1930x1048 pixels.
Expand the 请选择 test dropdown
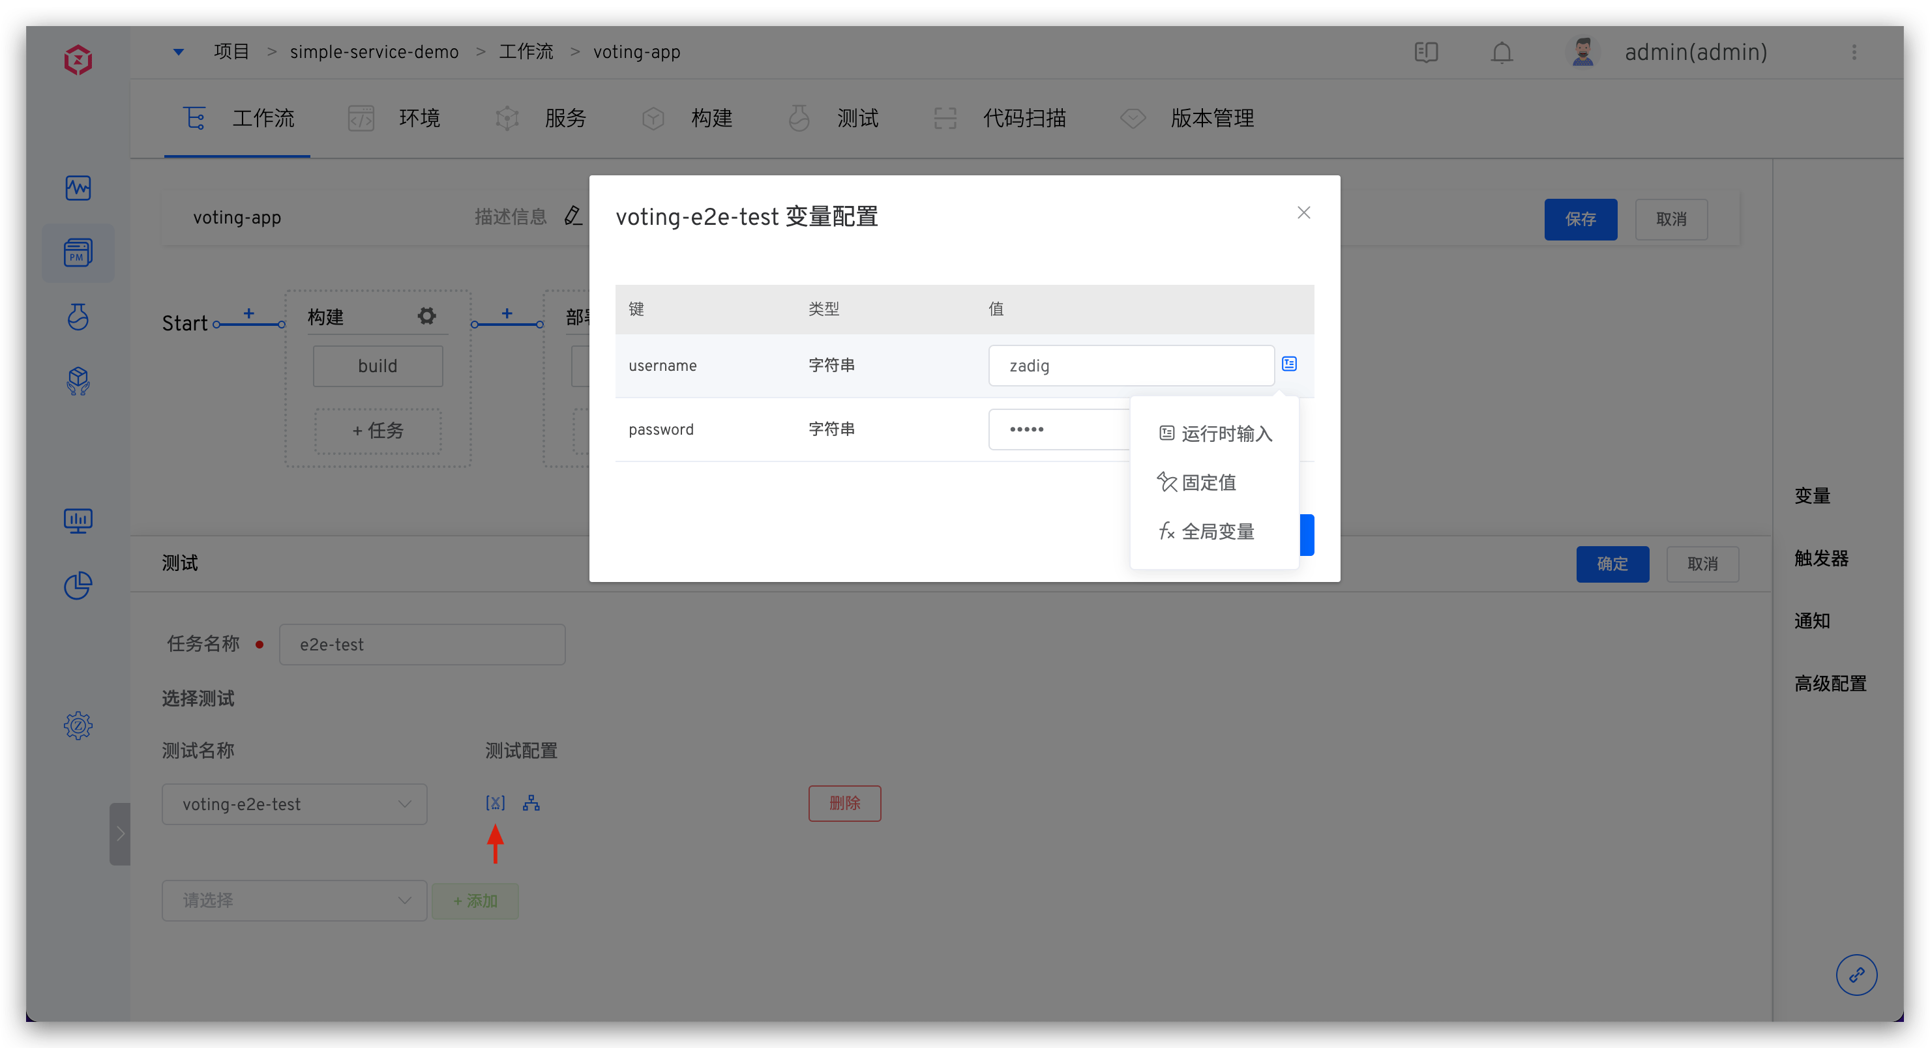295,901
